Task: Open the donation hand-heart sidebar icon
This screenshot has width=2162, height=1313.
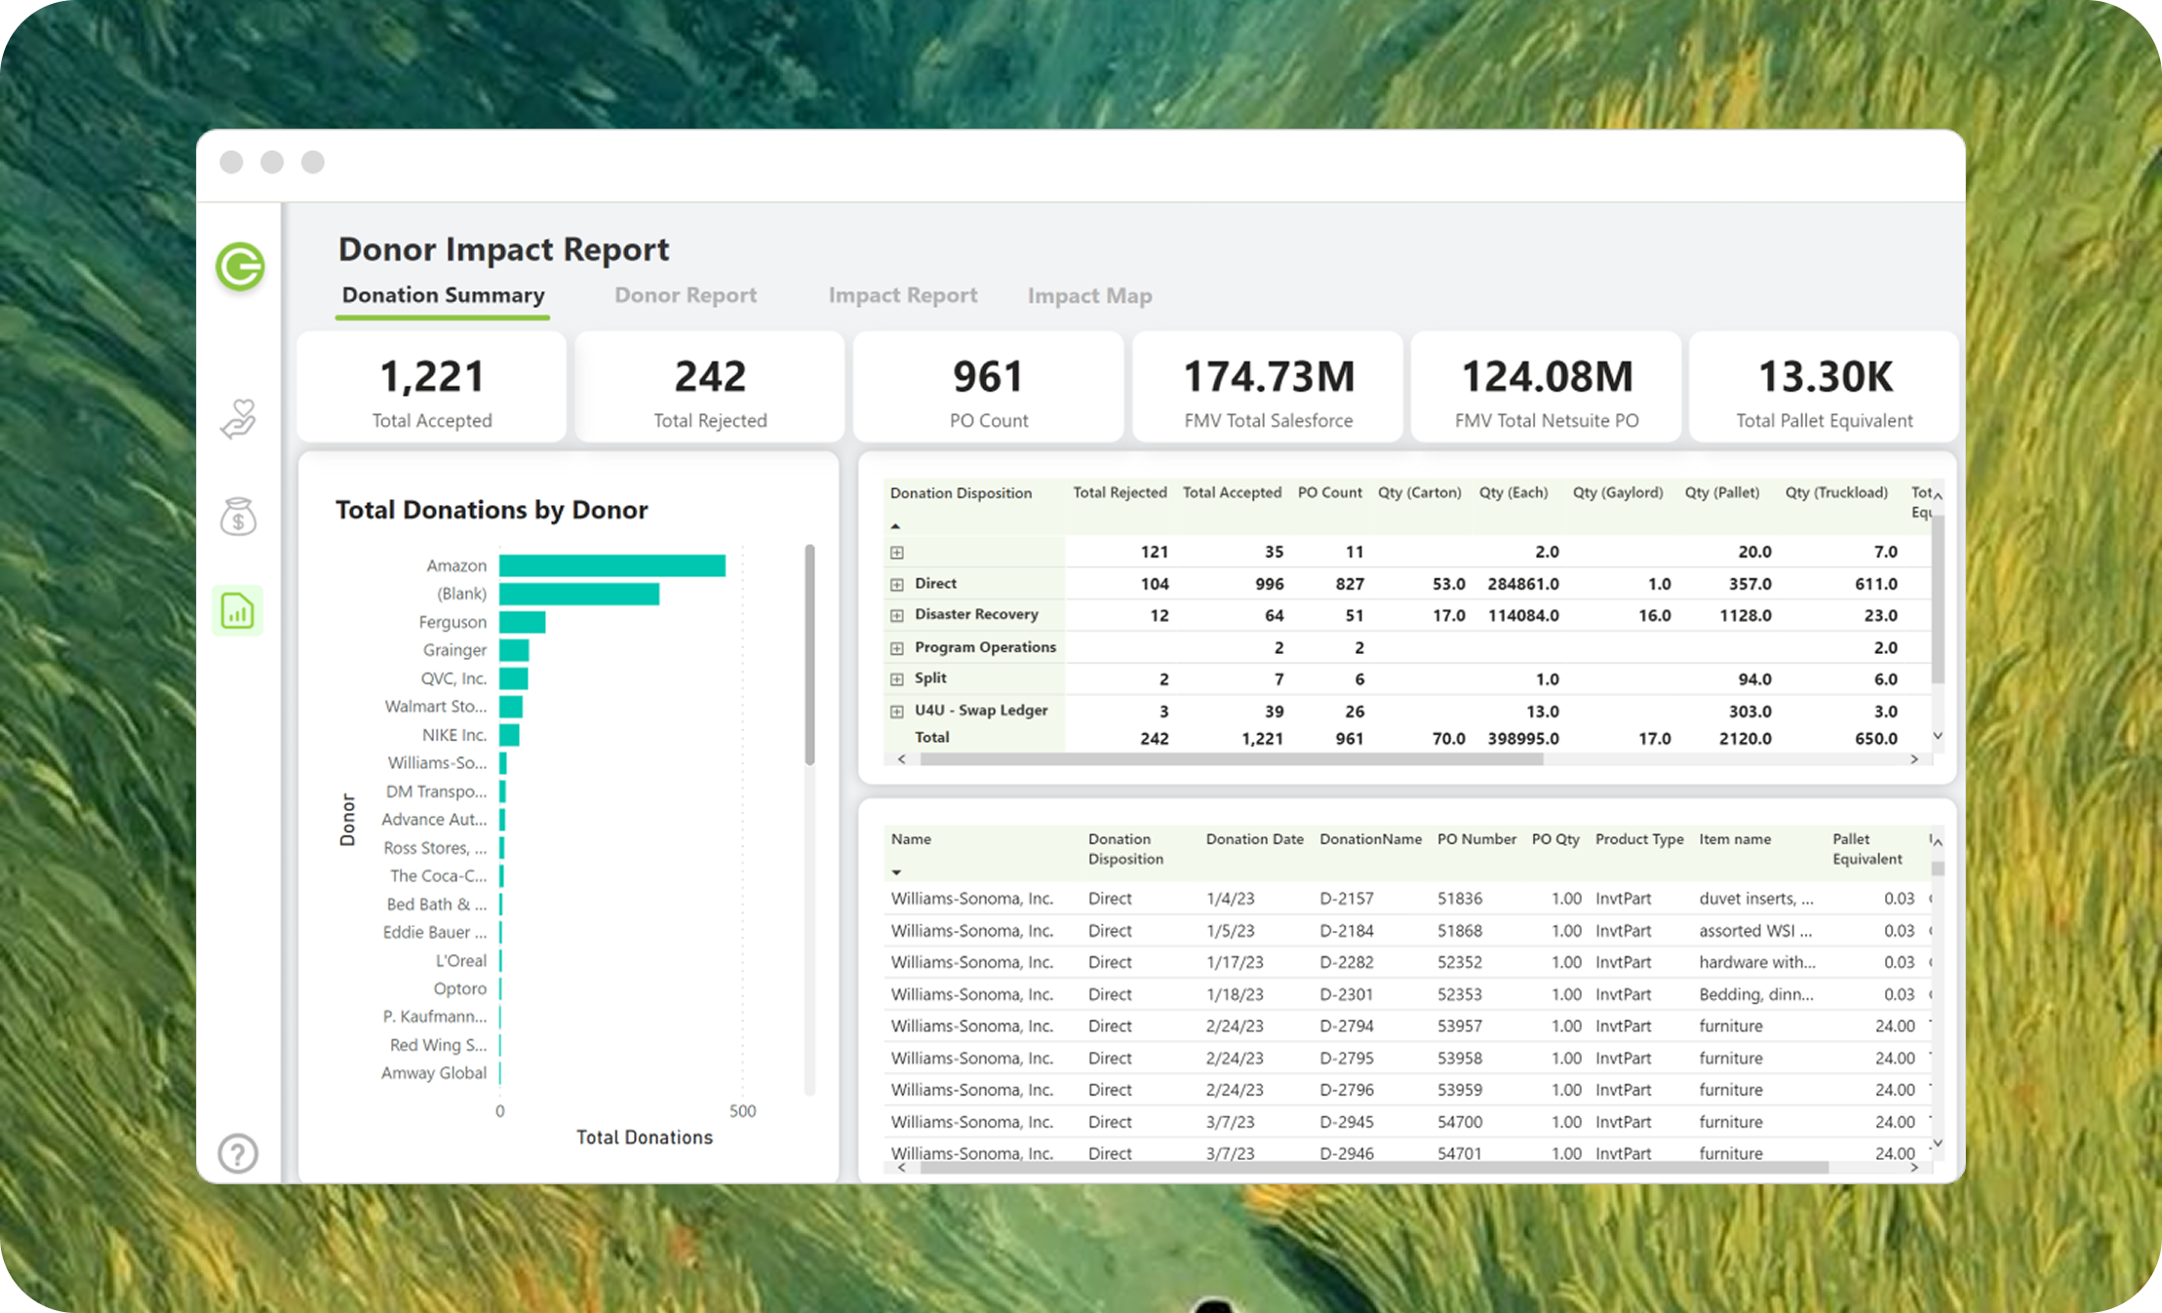Action: pyautogui.click(x=238, y=419)
